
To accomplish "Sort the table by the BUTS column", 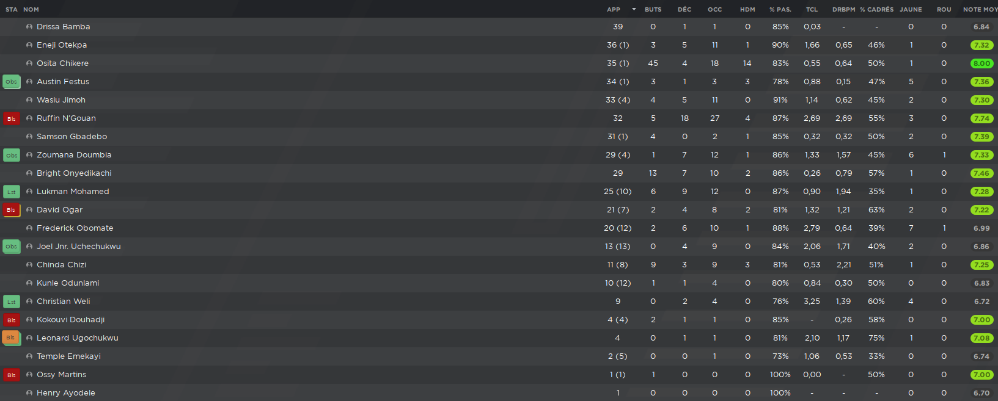I will pos(653,9).
